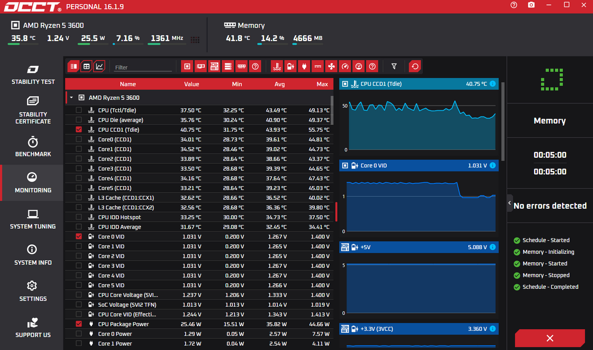Select the CPU Core Voltage (SVI... row
593x350 pixels.
(x=199, y=295)
